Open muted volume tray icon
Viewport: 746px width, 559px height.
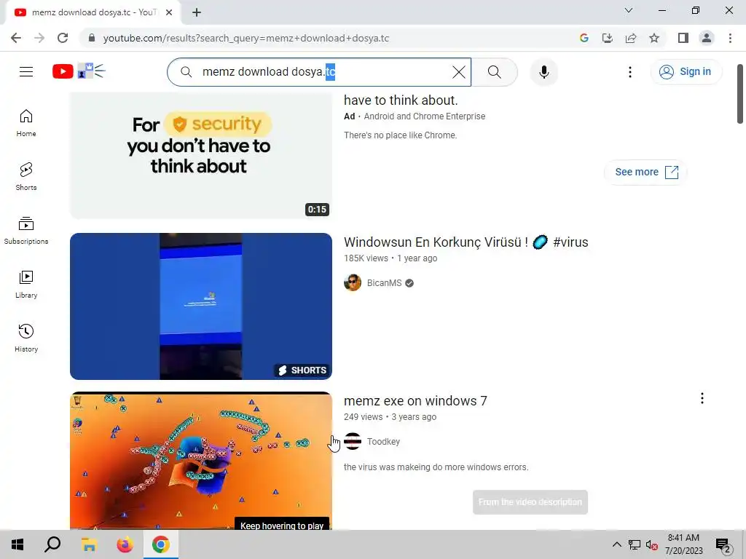click(x=652, y=544)
